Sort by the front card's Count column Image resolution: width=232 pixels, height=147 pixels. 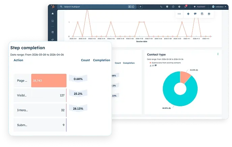point(85,60)
